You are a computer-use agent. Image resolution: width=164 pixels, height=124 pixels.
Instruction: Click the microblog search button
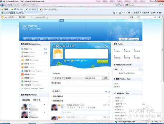coord(106,78)
